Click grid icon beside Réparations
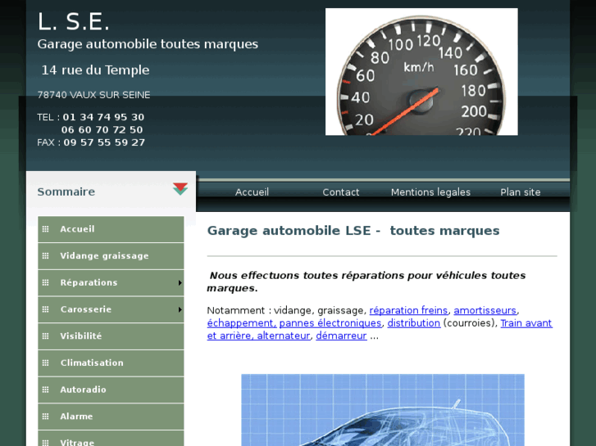 pos(46,282)
